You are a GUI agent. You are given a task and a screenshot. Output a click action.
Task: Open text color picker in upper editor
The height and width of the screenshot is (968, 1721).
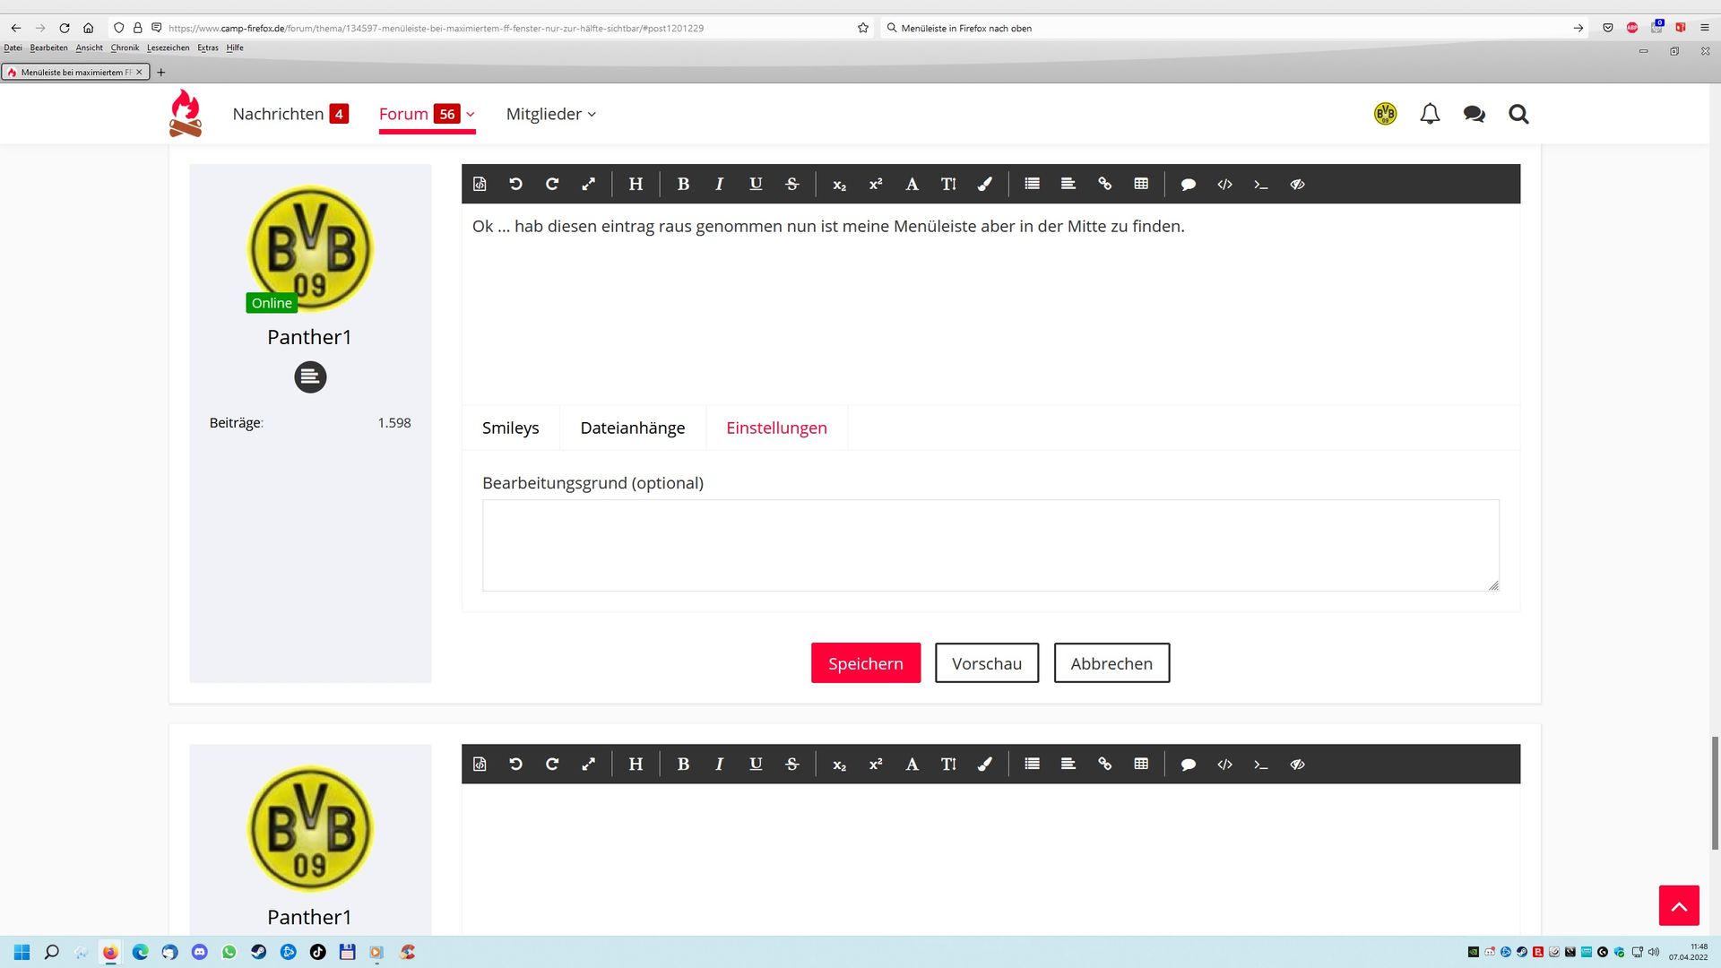click(x=984, y=184)
